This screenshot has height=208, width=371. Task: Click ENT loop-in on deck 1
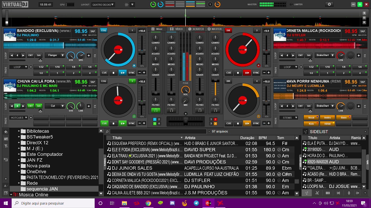[x=30, y=55]
